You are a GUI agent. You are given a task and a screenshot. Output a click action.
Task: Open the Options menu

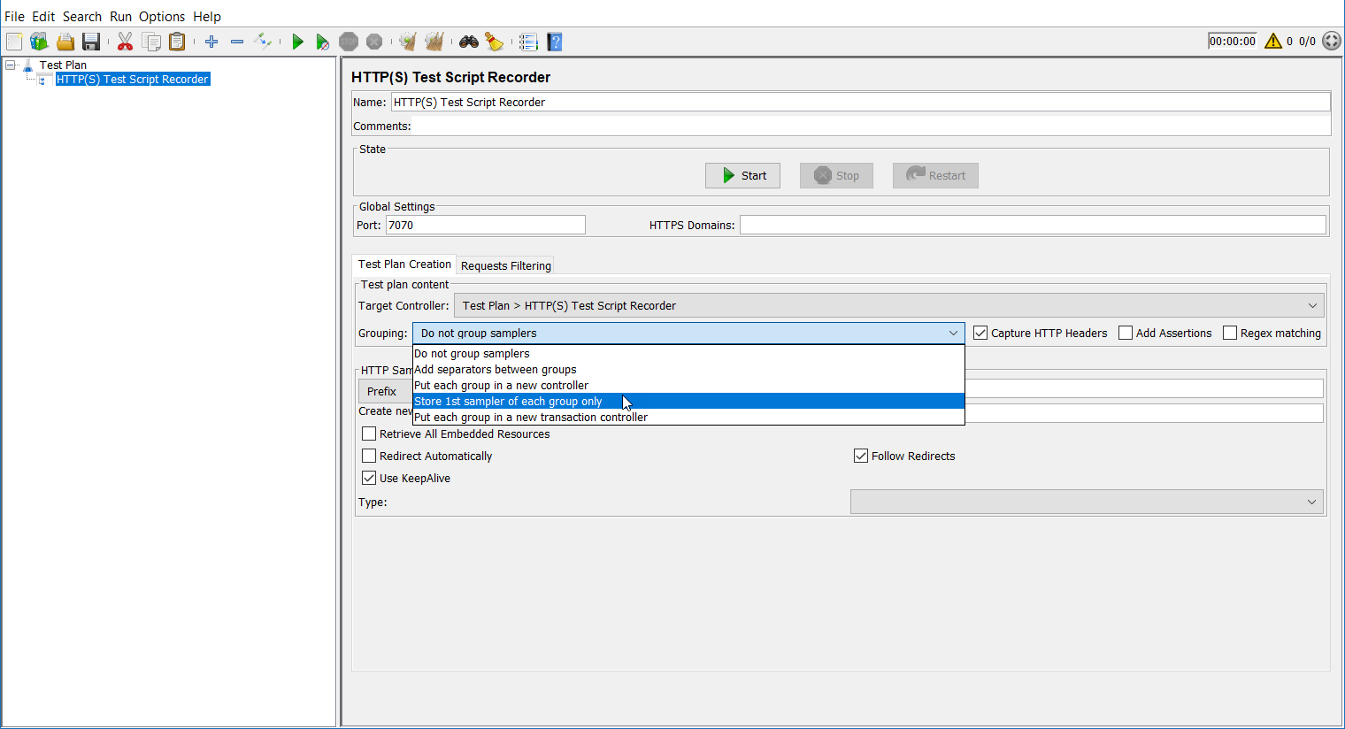pos(162,16)
